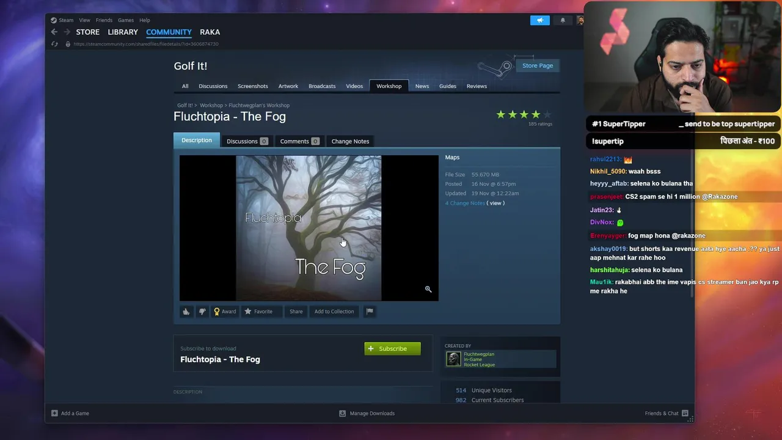This screenshot has width=782, height=440.
Task: Click the Maps category label
Action: pyautogui.click(x=452, y=158)
